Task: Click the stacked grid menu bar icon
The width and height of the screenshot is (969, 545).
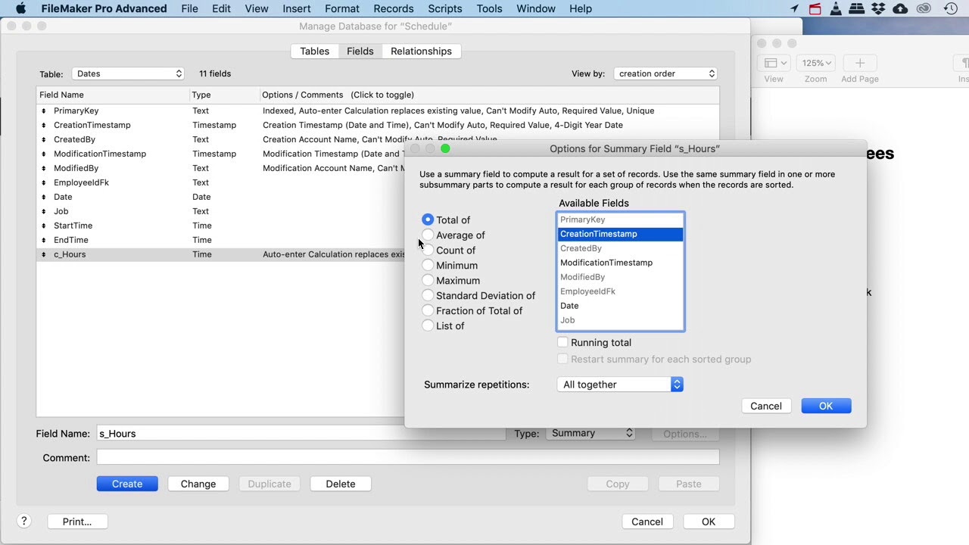Action: coord(857,8)
